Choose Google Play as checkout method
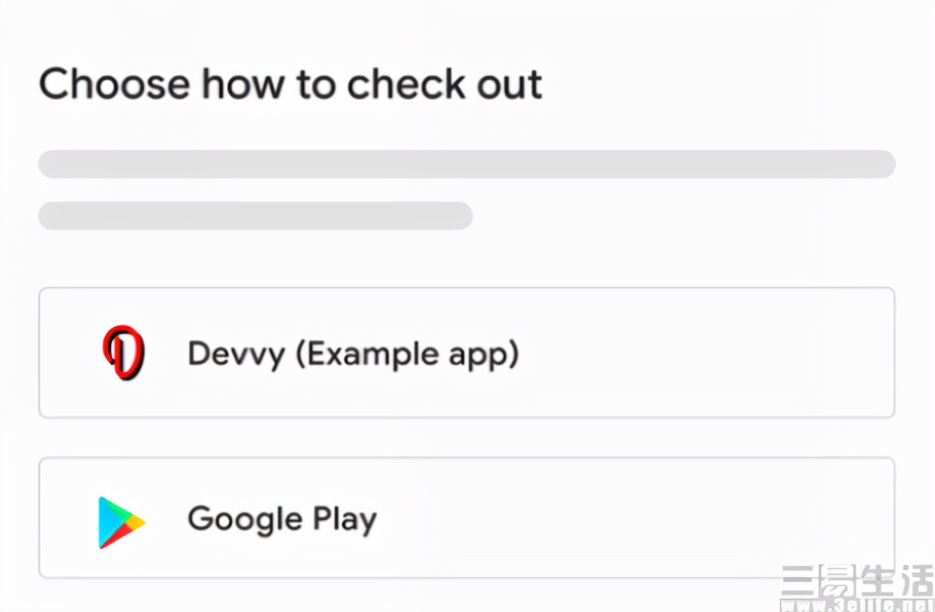Screen dimensions: 935x612 click(466, 518)
